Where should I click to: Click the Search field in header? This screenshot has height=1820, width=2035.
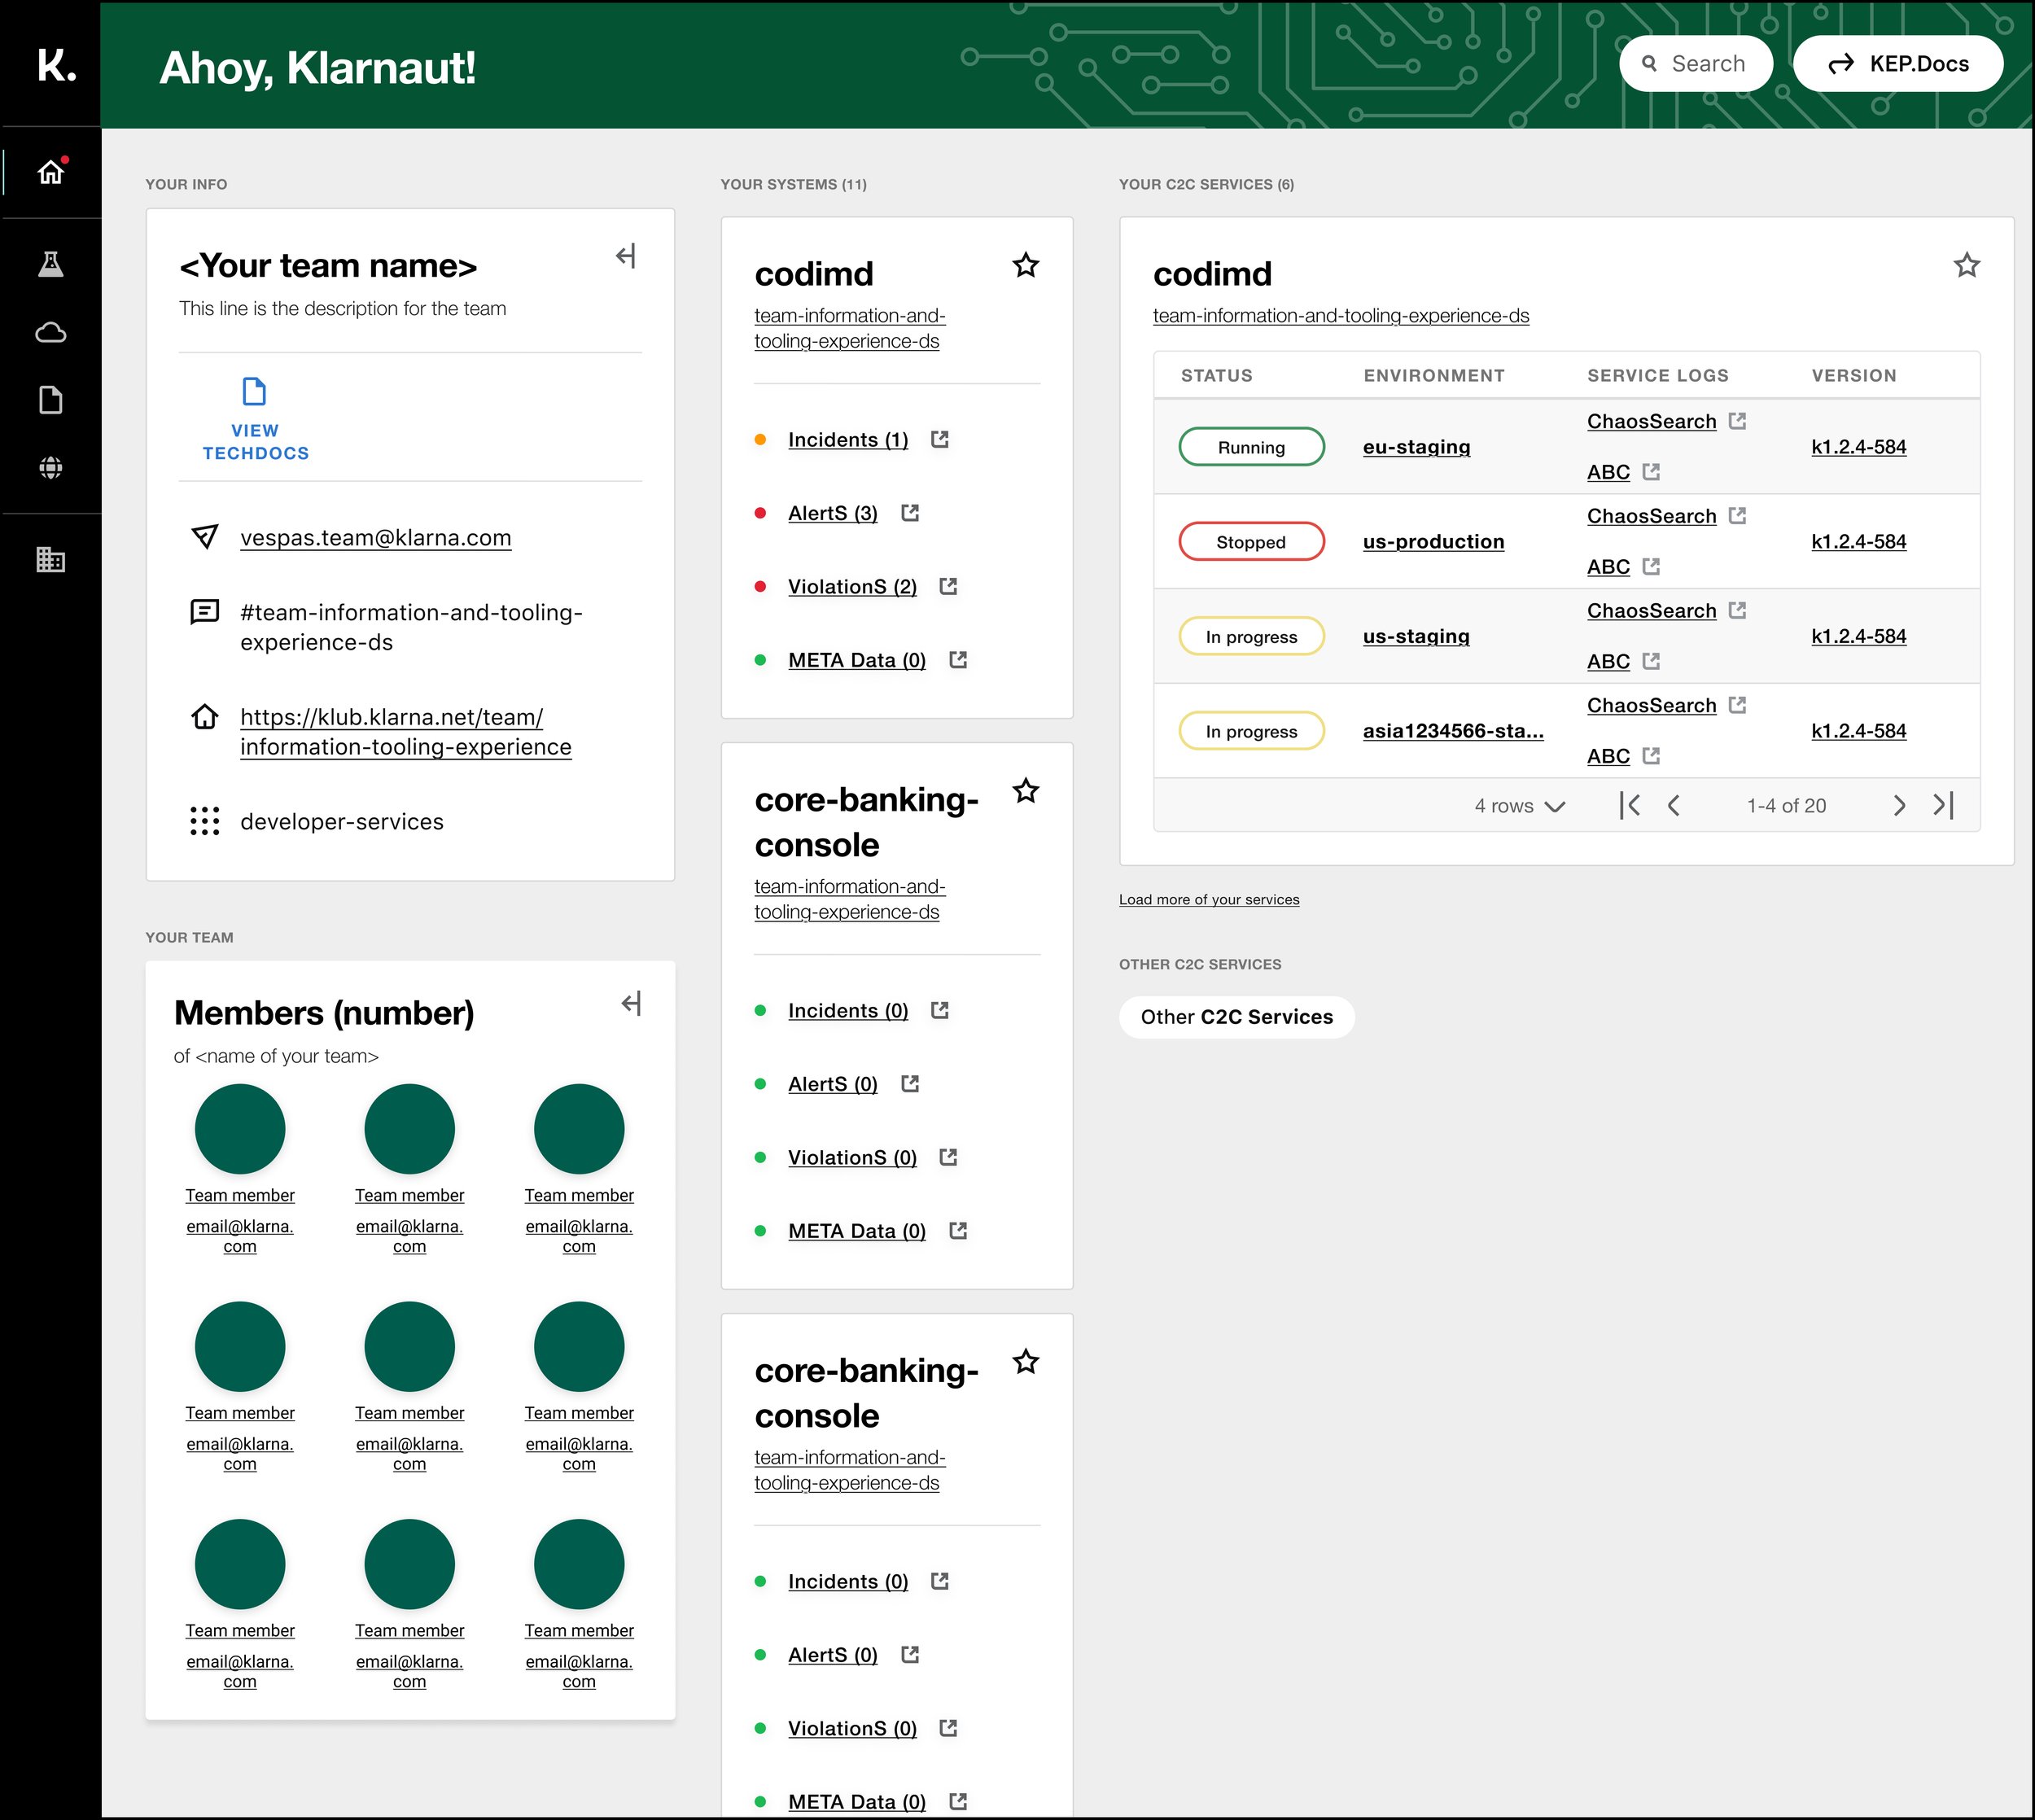point(1696,64)
